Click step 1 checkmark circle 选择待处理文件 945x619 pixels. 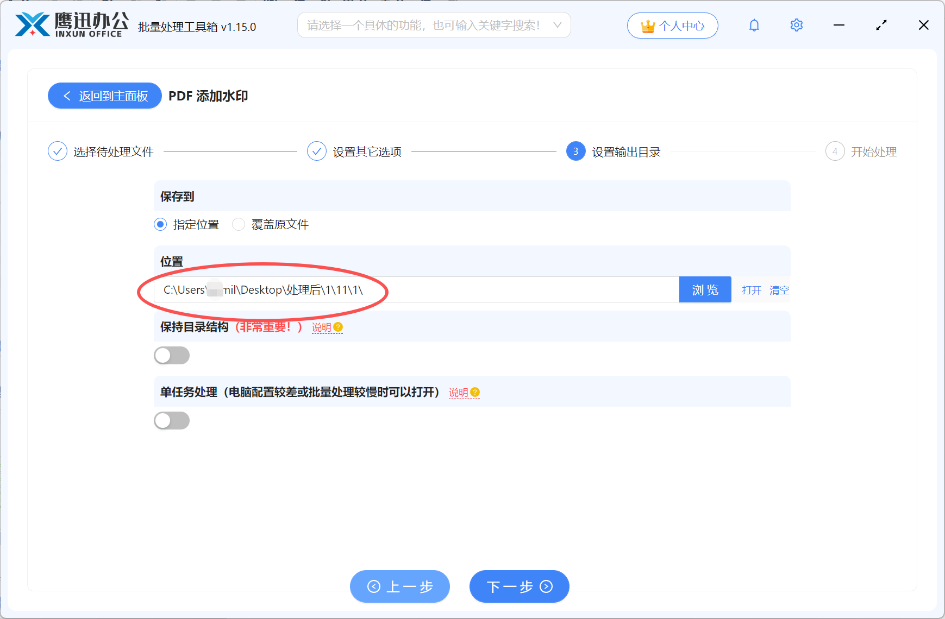[58, 151]
